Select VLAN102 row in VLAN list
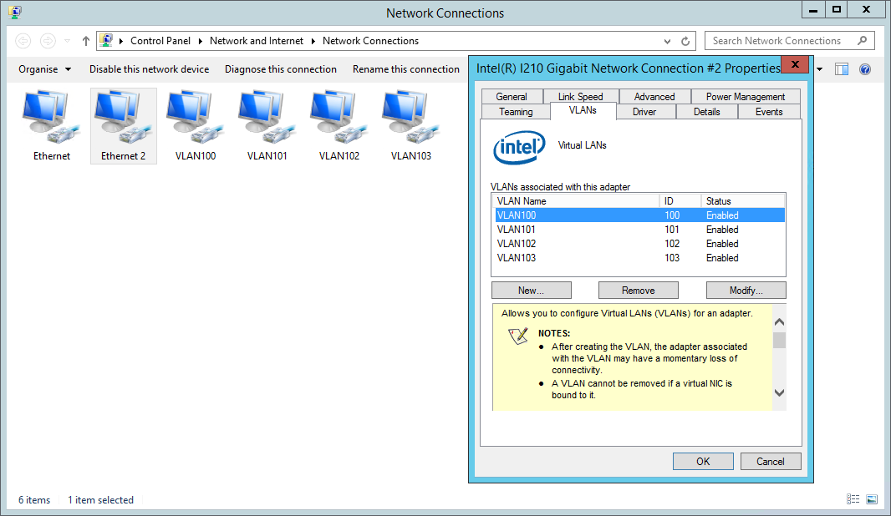 click(639, 244)
